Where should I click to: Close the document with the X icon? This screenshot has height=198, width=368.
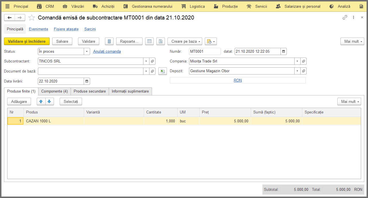(362, 17)
